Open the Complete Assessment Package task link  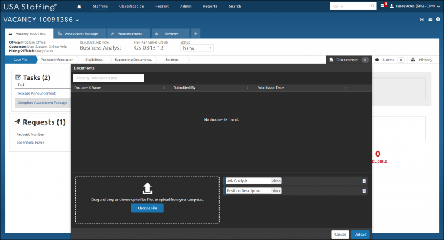pos(43,103)
